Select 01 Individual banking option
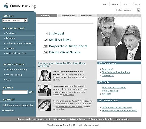This screenshot has width=146, height=129. pyautogui.click(x=54, y=34)
